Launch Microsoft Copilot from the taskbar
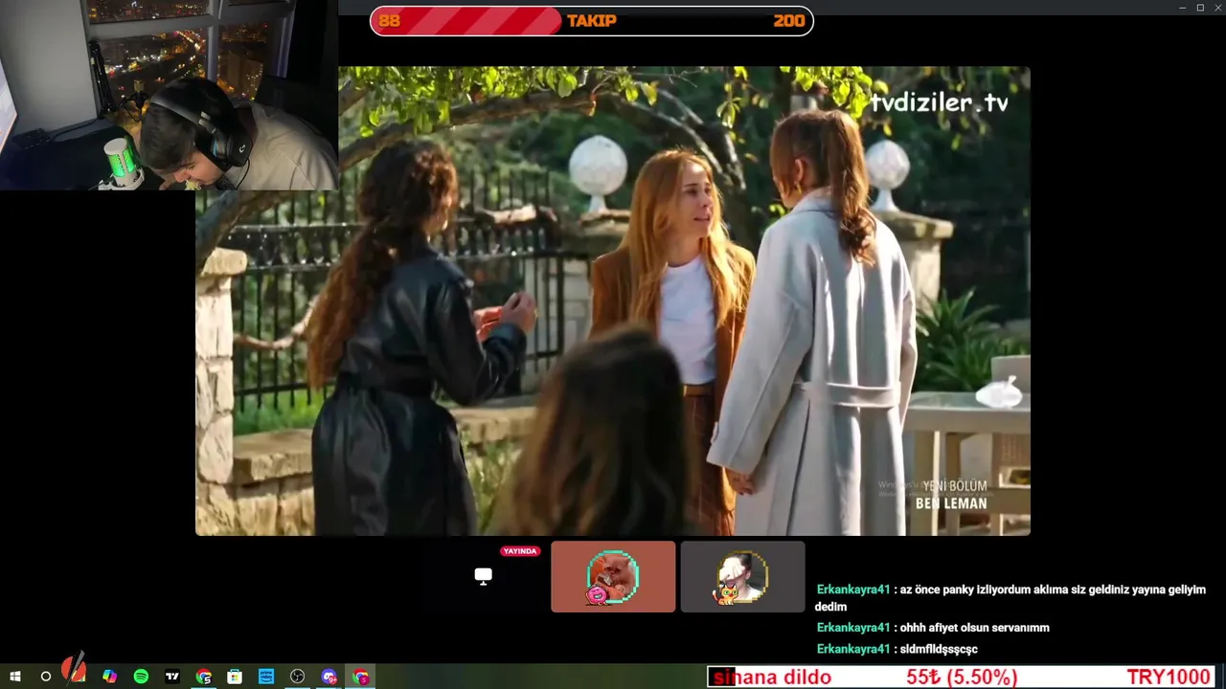This screenshot has height=689, width=1226. 109,677
